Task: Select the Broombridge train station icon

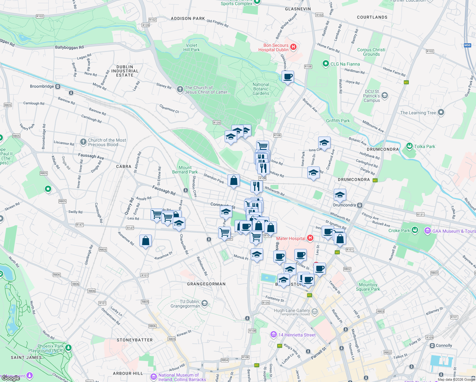Action: click(57, 86)
